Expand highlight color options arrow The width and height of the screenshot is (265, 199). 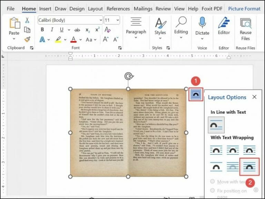click(65, 40)
